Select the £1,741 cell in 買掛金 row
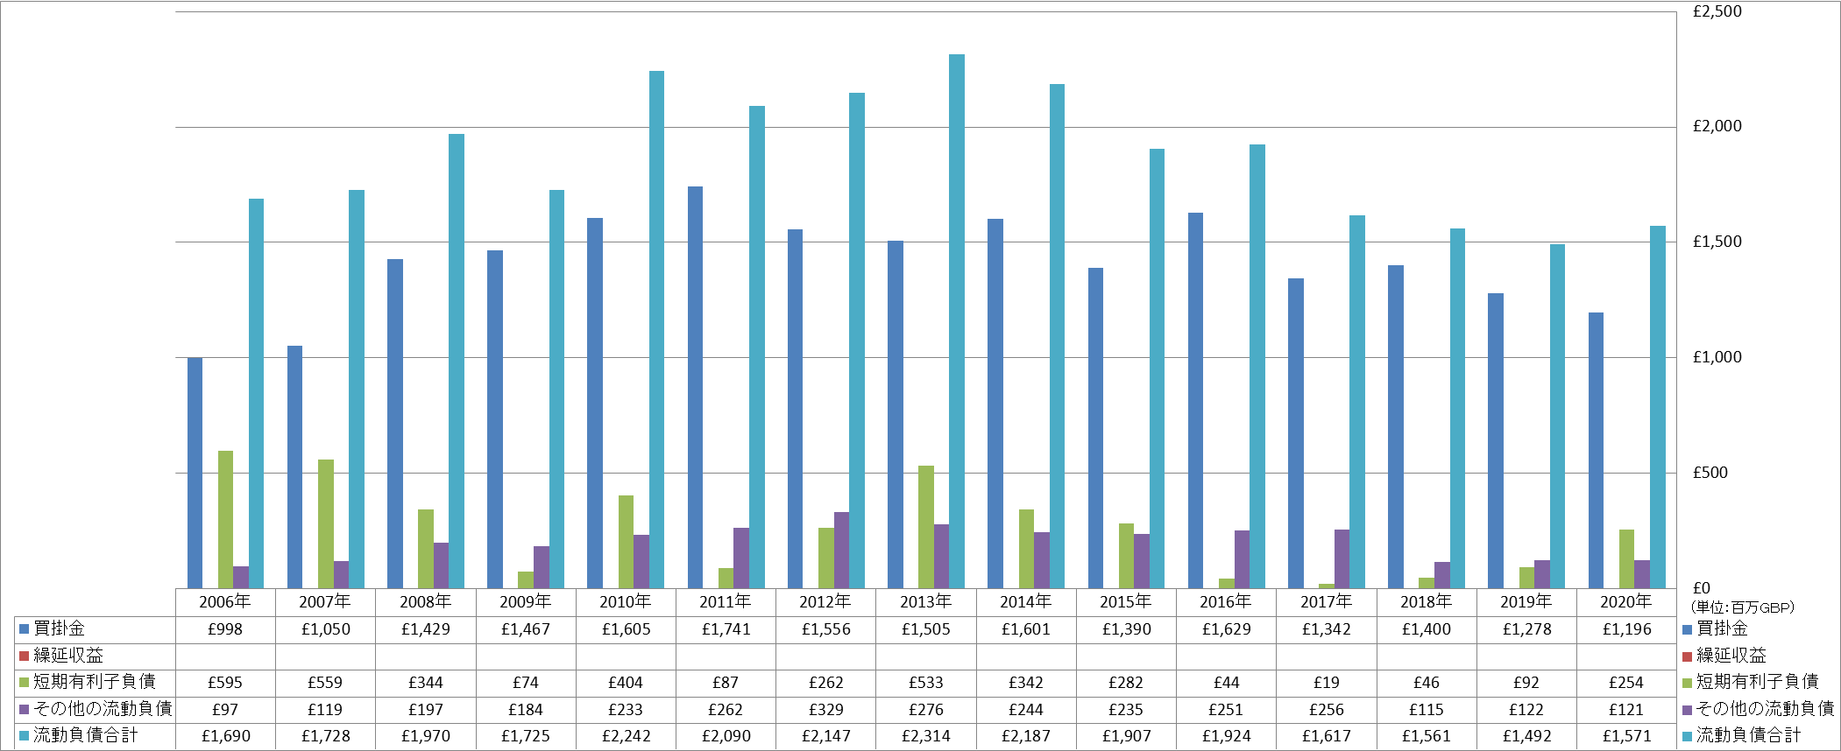 click(x=726, y=629)
